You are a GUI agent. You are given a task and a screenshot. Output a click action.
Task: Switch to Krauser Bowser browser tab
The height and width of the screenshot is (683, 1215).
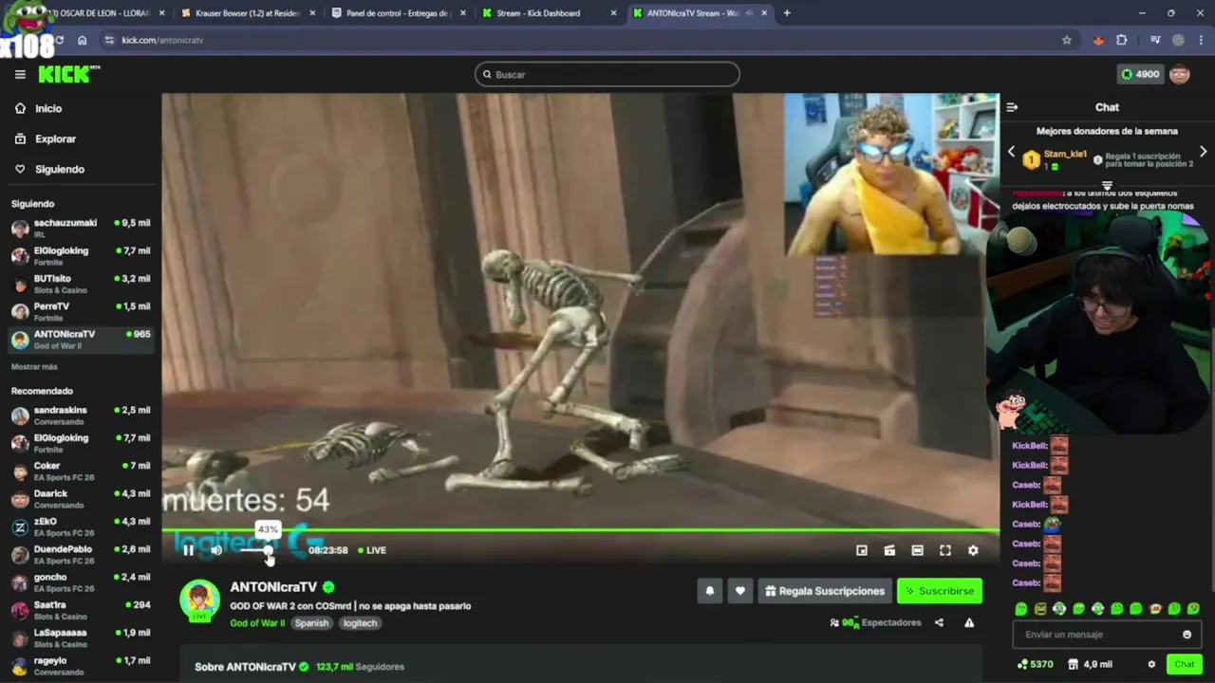[x=247, y=13]
